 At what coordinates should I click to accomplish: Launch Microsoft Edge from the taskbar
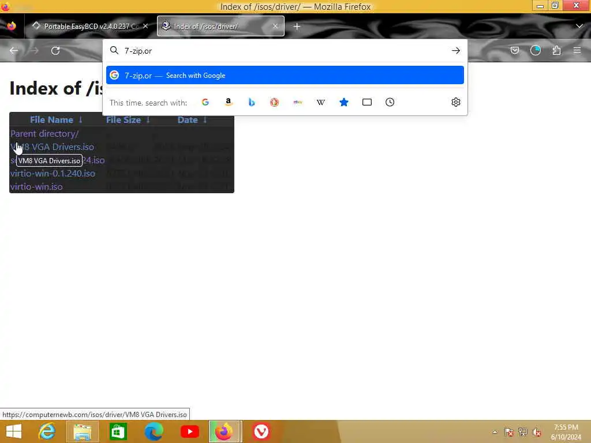pyautogui.click(x=154, y=431)
